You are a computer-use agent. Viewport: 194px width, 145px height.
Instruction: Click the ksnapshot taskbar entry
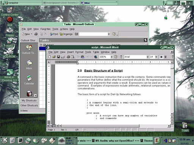pyautogui.click(x=23, y=3)
